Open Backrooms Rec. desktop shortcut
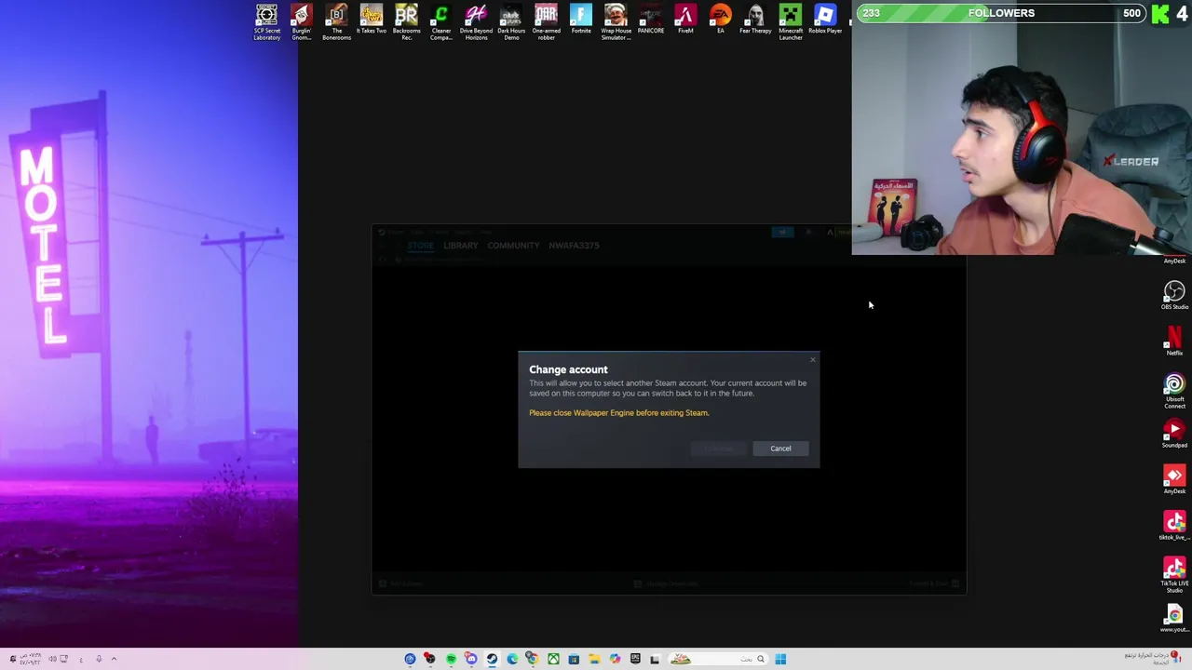The image size is (1192, 670). [406, 22]
